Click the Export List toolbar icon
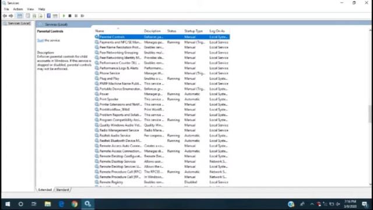The image size is (373, 210). 41,16
